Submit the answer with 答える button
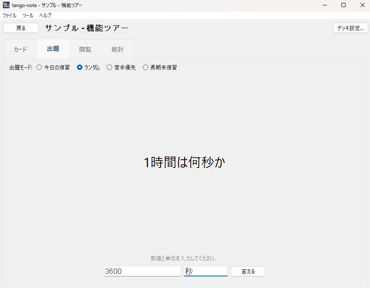The image size is (370, 288). [x=248, y=271]
